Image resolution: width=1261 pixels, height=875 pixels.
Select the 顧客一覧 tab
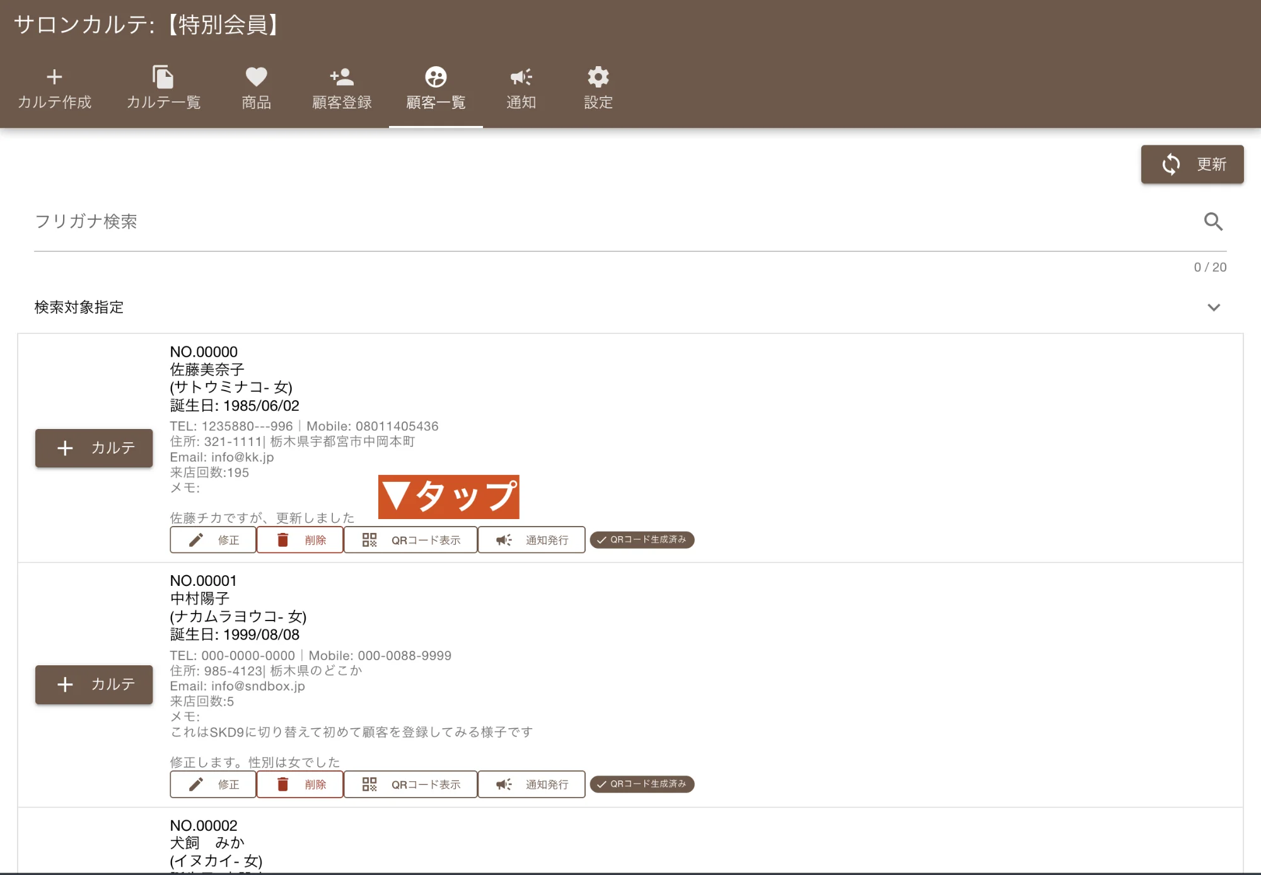point(436,102)
